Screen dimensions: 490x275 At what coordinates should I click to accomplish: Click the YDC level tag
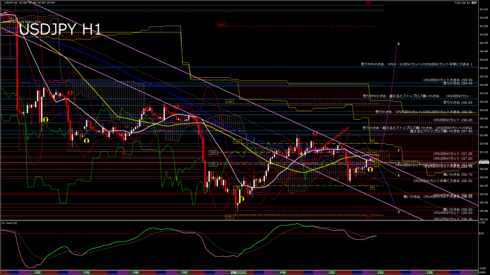tap(213, 164)
